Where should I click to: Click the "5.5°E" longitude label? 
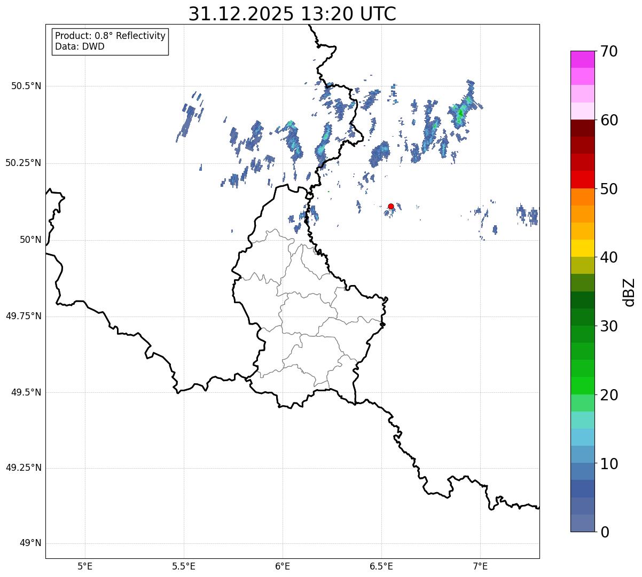click(x=184, y=566)
